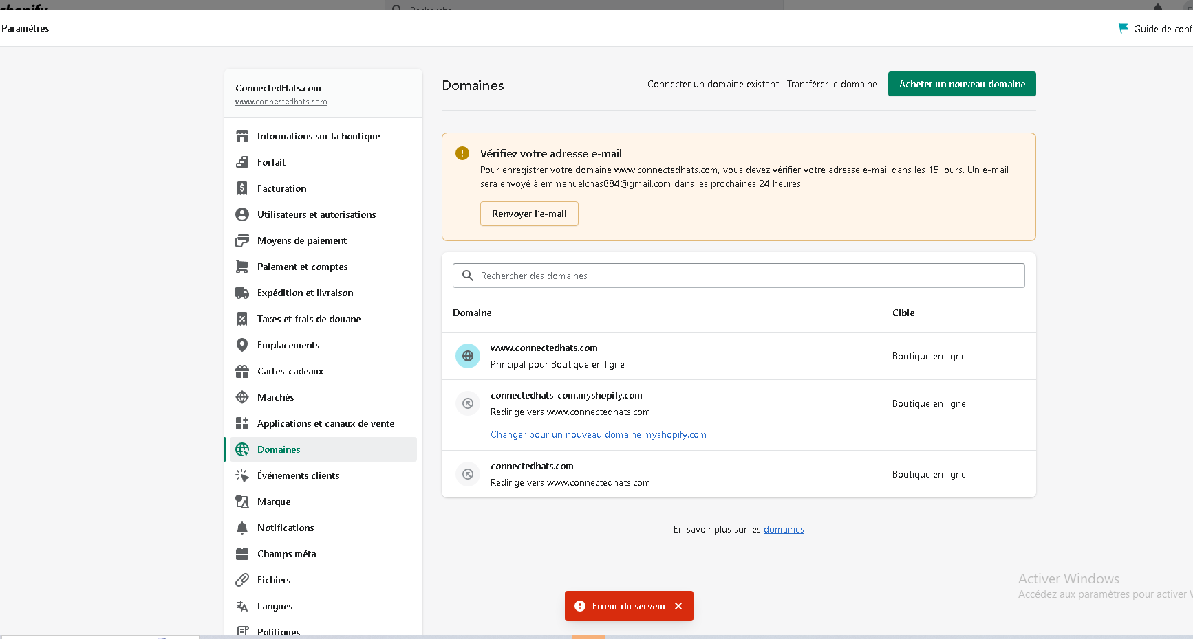Click the Expédition et livraison truck icon

point(242,293)
